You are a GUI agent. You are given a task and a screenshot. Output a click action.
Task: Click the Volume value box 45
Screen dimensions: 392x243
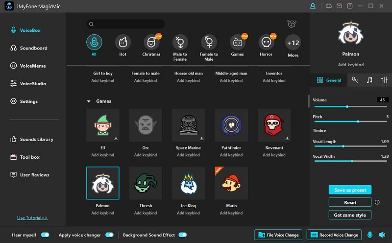pos(383,100)
